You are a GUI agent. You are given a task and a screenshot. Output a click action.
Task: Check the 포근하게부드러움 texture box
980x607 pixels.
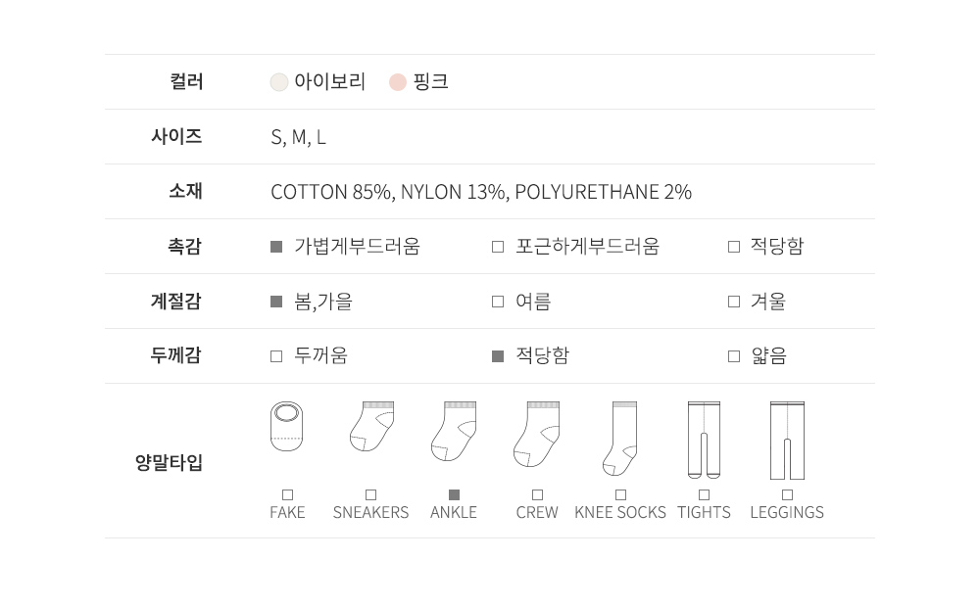click(498, 247)
